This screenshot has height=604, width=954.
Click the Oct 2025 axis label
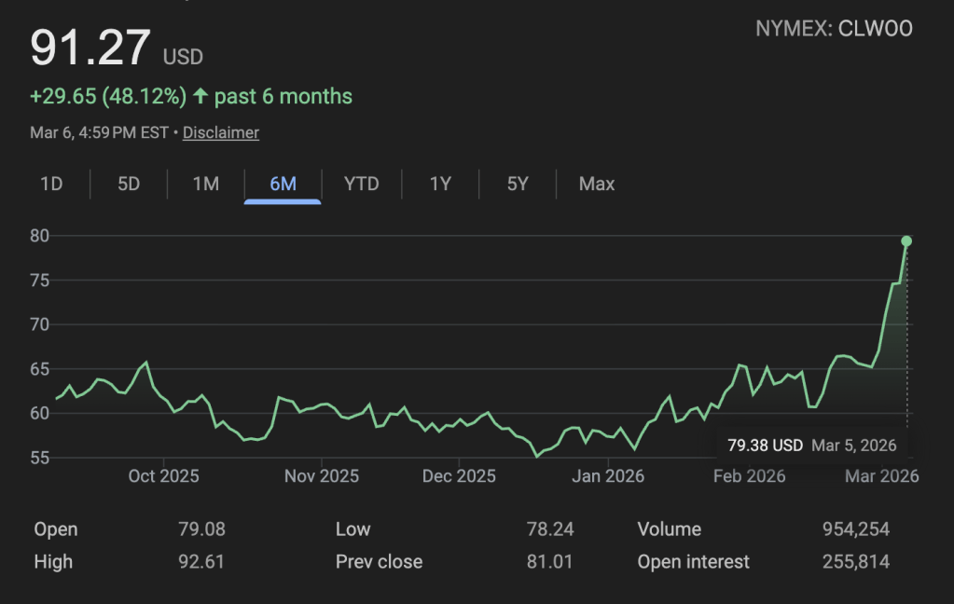[x=163, y=476]
